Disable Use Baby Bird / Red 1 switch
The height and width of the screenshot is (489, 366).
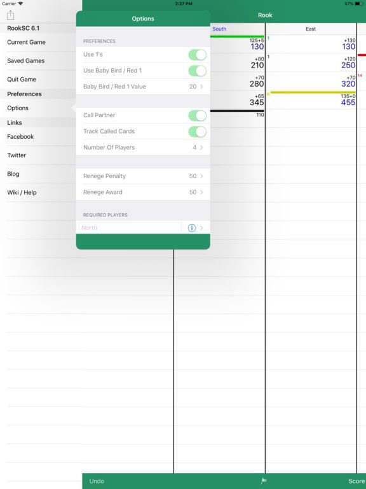[x=198, y=71]
